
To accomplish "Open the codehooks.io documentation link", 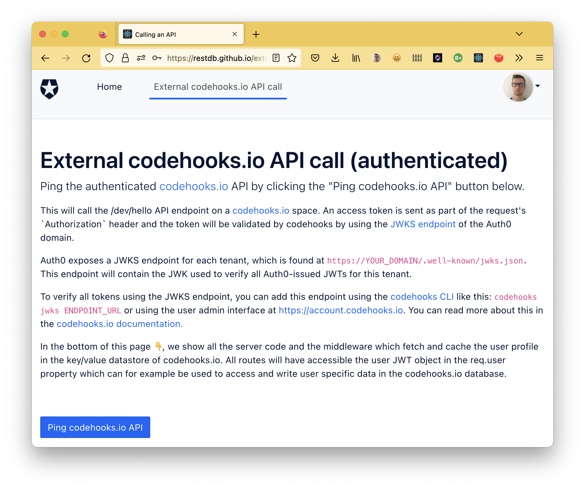I will click(120, 324).
